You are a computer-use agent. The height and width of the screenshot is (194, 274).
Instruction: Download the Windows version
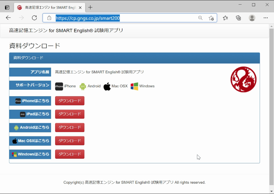70,154
